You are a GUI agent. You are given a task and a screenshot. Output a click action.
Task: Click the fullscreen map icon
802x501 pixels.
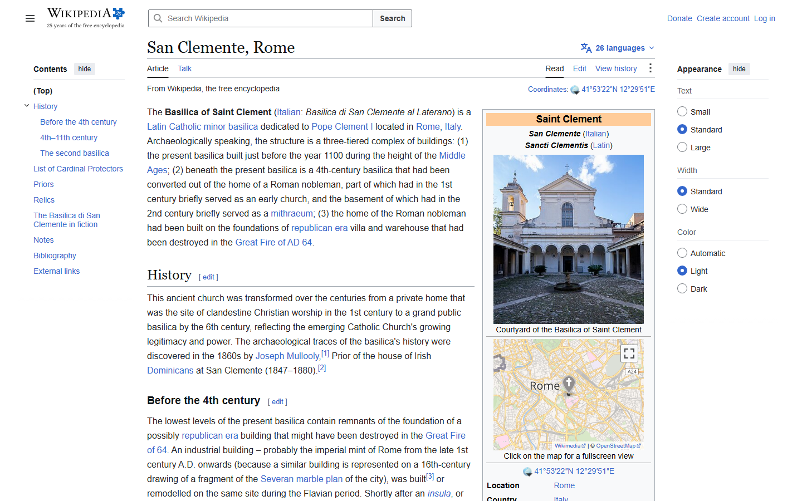pyautogui.click(x=629, y=353)
